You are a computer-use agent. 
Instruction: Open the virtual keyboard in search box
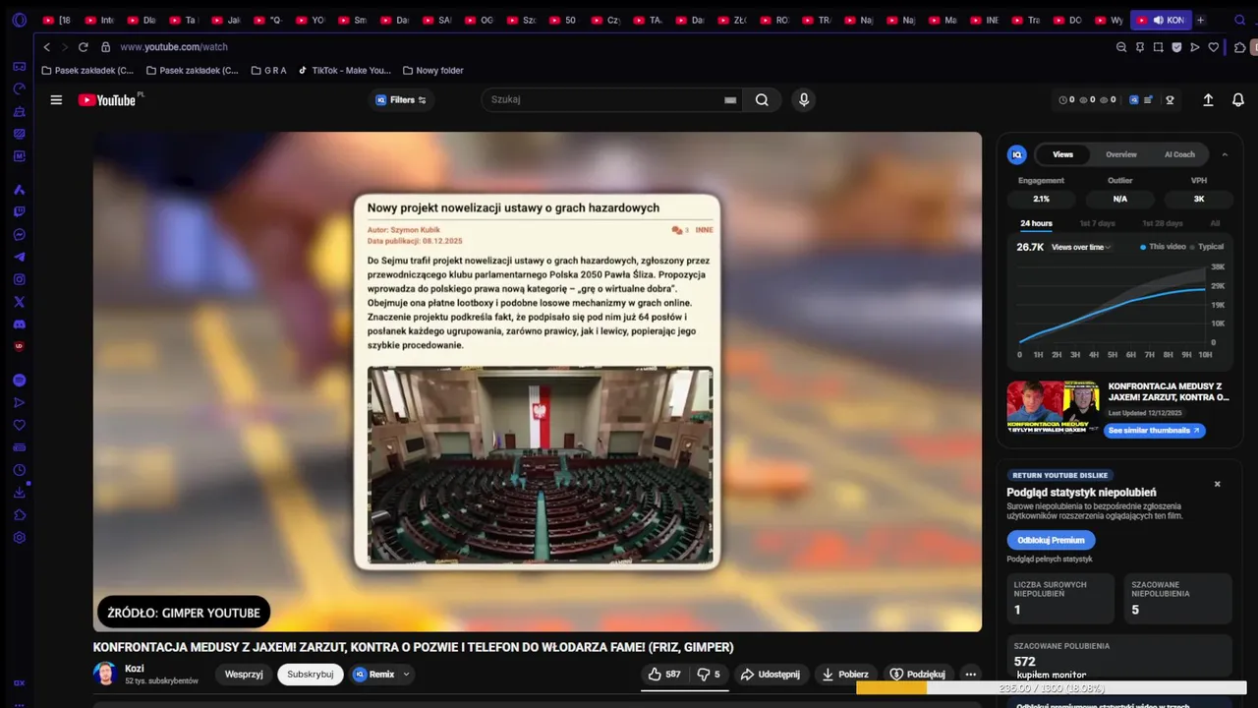click(730, 99)
